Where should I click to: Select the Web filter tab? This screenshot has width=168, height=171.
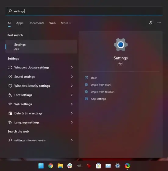52,23
